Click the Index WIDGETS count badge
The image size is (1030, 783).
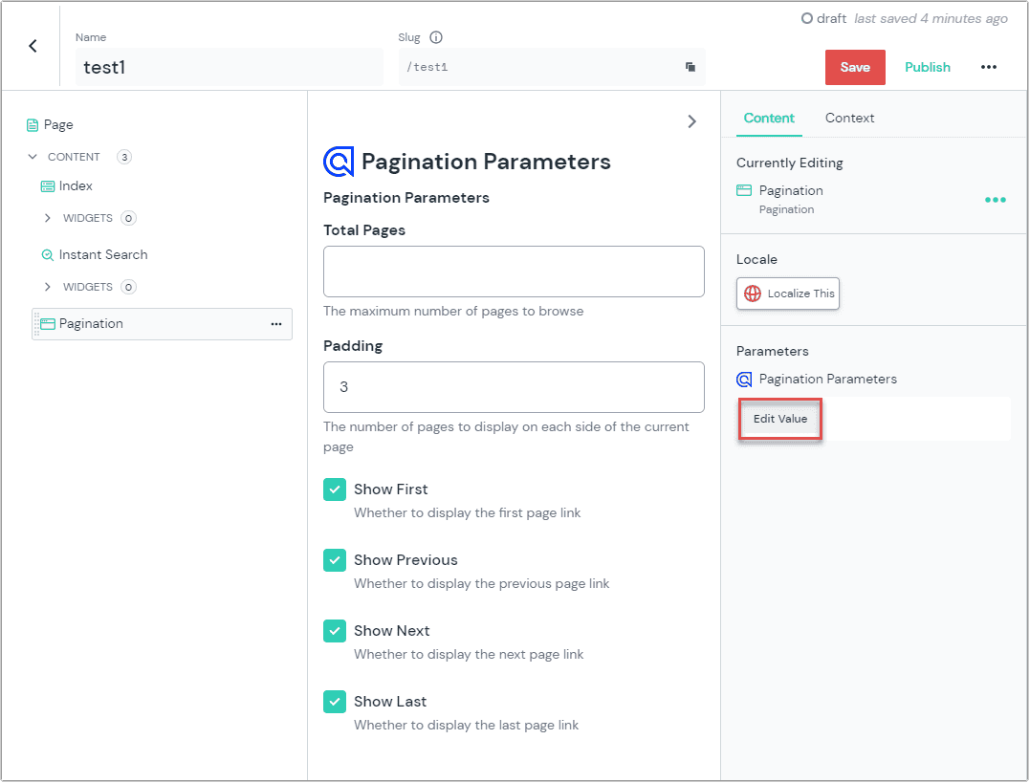coord(128,218)
